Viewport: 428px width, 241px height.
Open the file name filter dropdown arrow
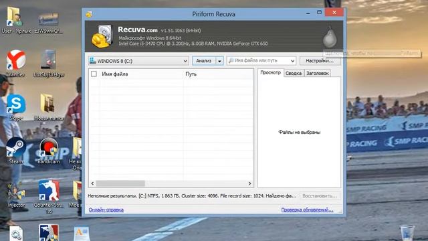coord(293,61)
